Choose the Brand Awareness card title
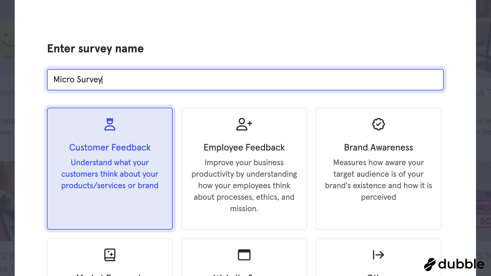This screenshot has width=491, height=276. point(379,147)
